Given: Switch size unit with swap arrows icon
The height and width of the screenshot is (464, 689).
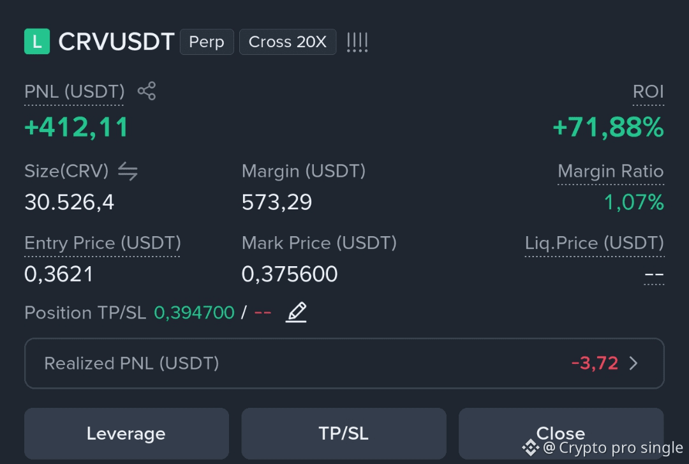Looking at the screenshot, I should 128,171.
